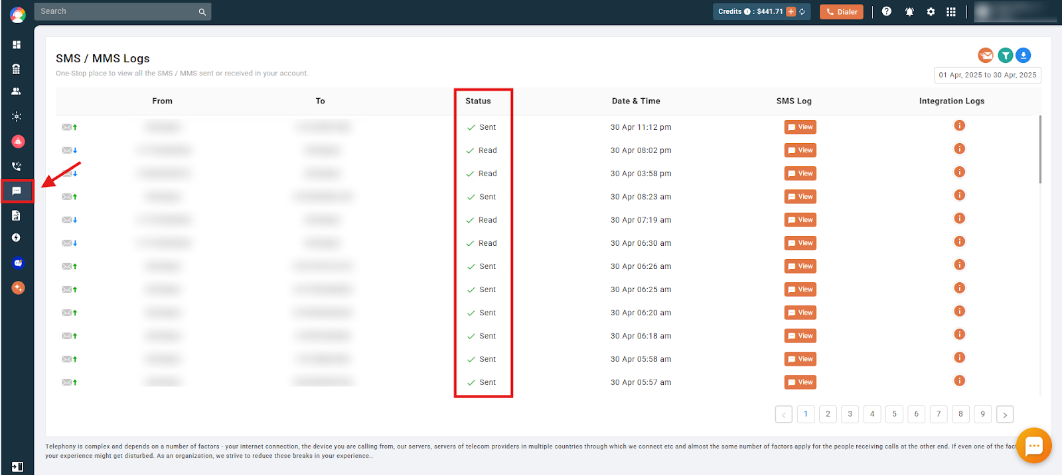The height and width of the screenshot is (475, 1062).
Task: Open integration log info for 30 Apr 06:30 am
Action: (959, 242)
